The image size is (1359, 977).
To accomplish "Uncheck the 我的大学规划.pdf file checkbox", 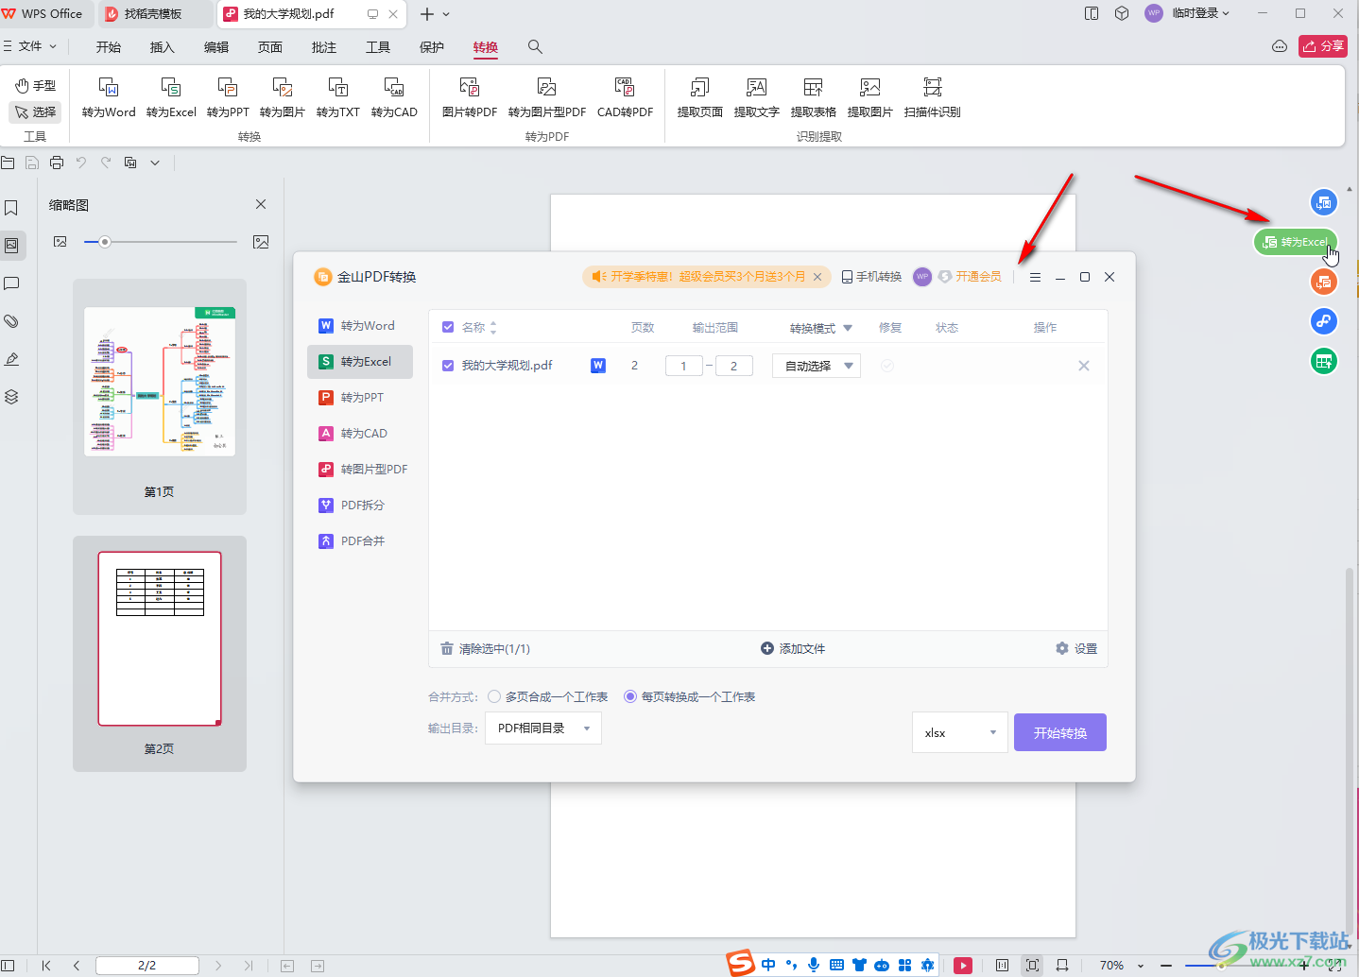I will (x=448, y=366).
